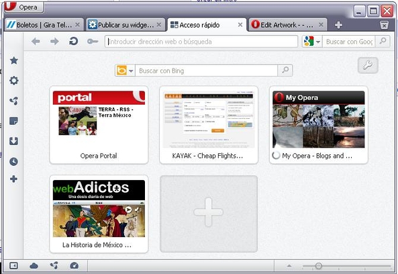This screenshot has width=398, height=274.
Task: Open the Widgets gear panel
Action: pyautogui.click(x=13, y=81)
